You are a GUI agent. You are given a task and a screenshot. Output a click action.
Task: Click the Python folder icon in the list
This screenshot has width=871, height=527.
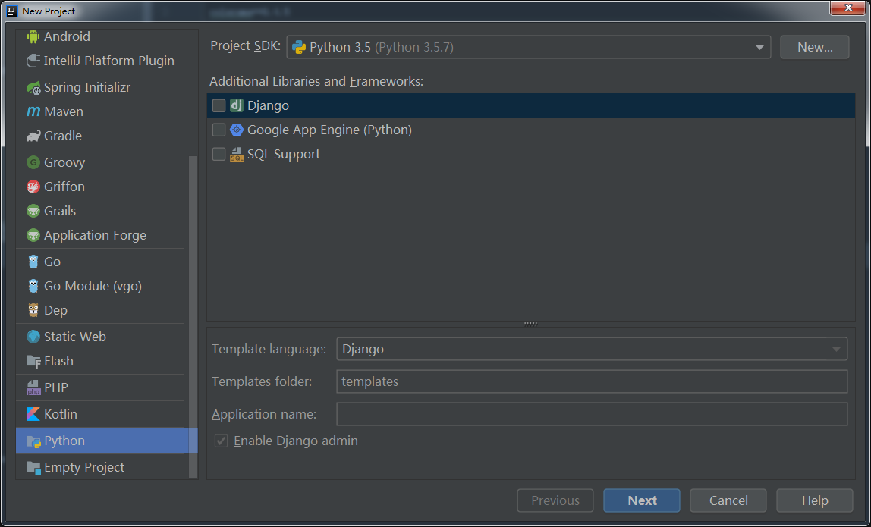(33, 441)
